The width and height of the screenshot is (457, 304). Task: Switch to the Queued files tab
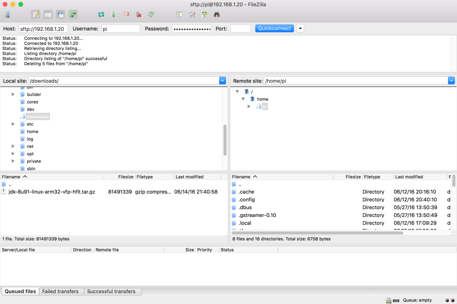20,291
